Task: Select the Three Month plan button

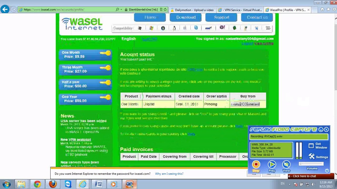Action: (x=85, y=69)
